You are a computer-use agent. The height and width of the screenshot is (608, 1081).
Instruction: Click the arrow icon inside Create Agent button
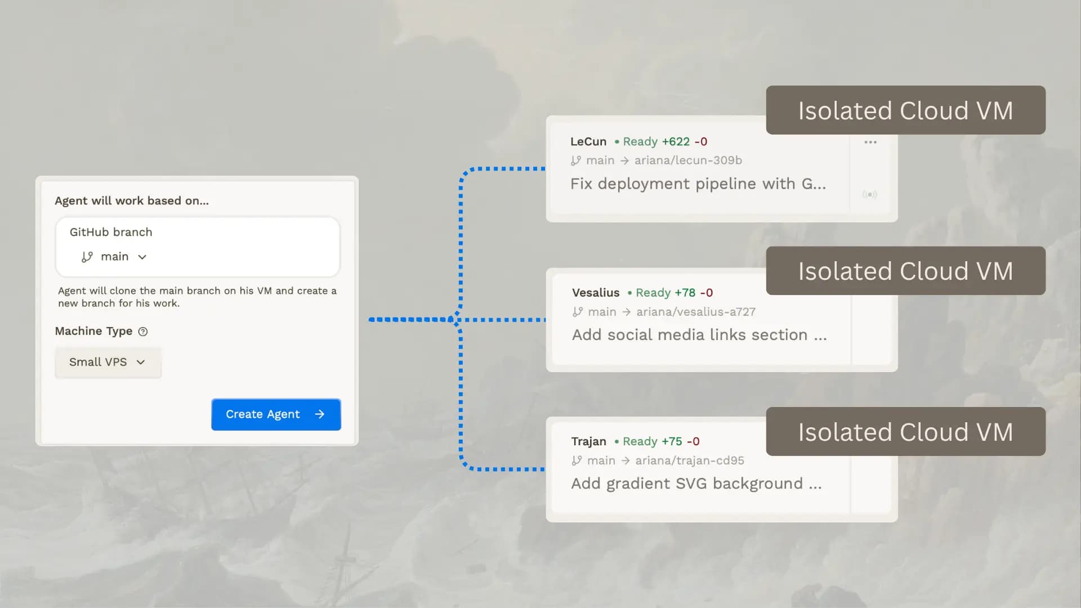pyautogui.click(x=320, y=414)
